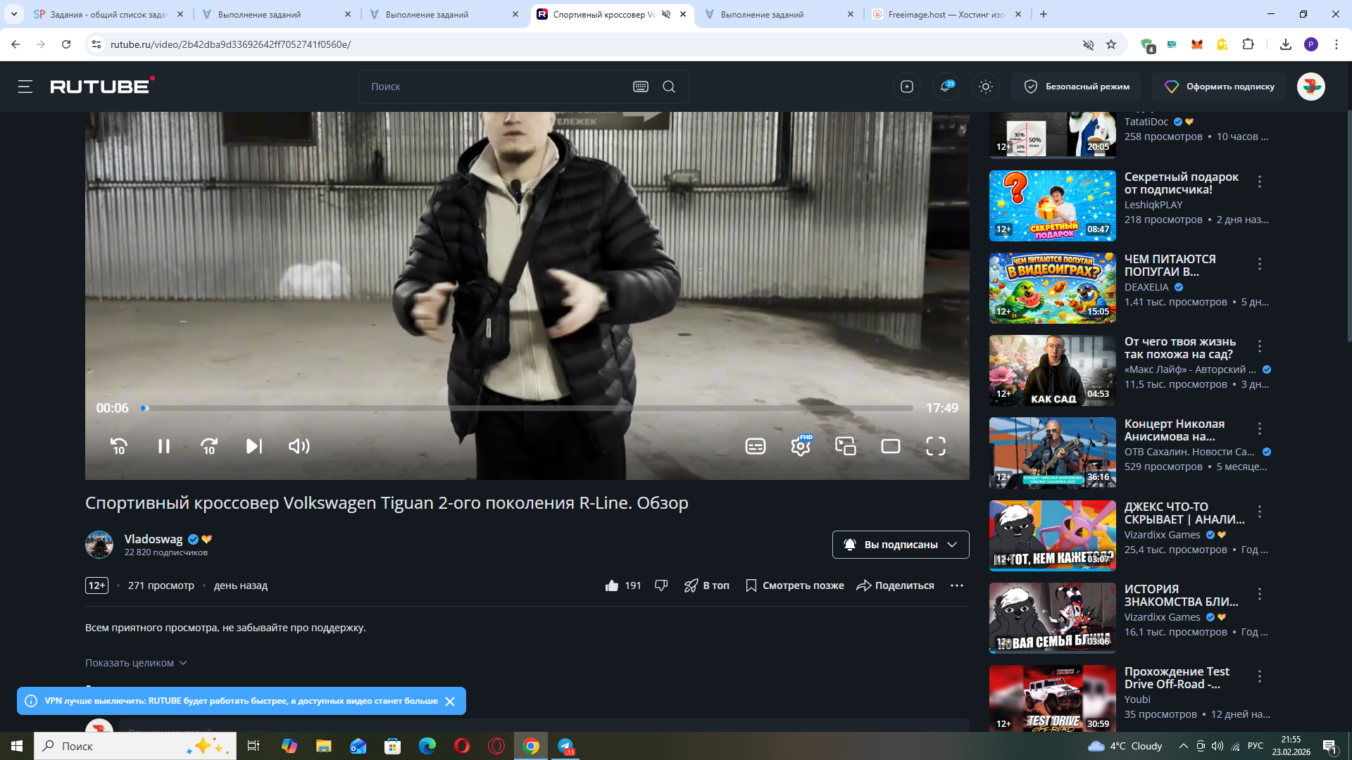Open video quality settings gear
Image resolution: width=1352 pixels, height=760 pixels.
coord(801,446)
